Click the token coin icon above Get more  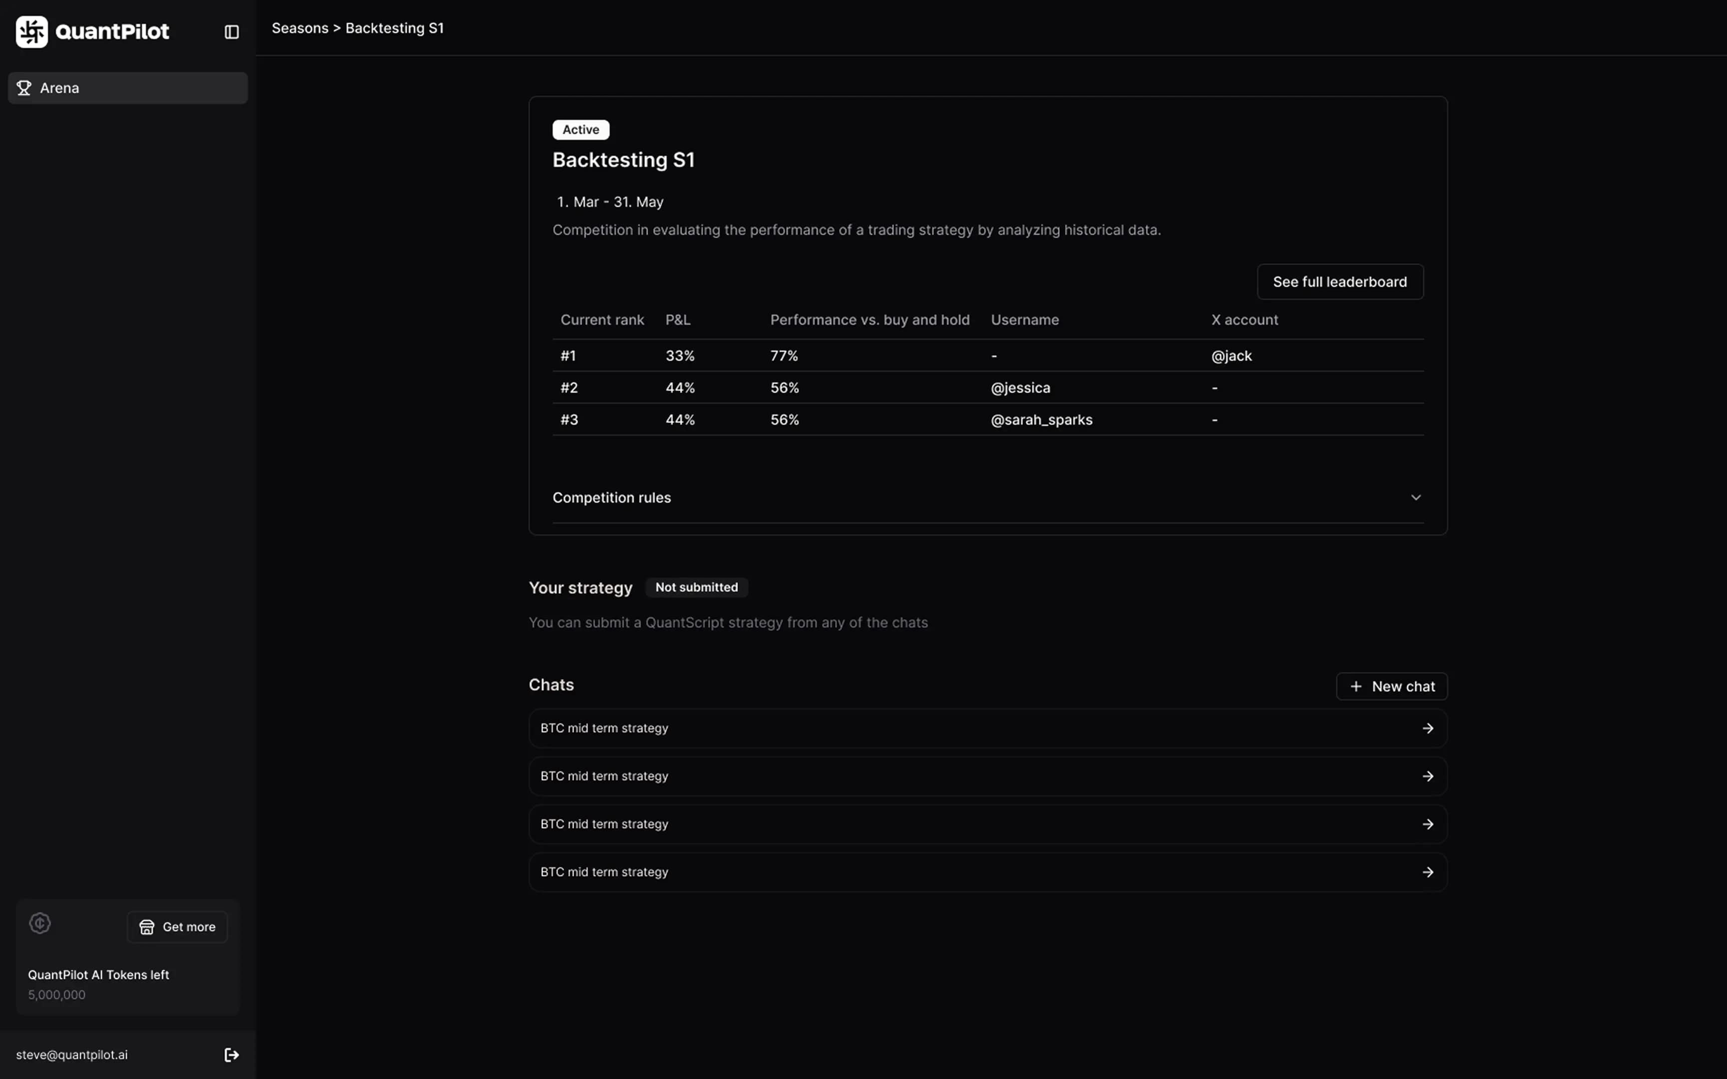[40, 923]
